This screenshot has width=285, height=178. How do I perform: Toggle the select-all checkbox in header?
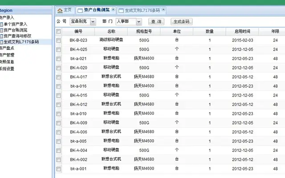click(58, 31)
